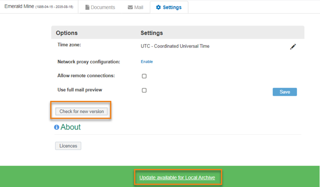Click the gear icon on Settings tab
This screenshot has height=187, width=320.
coord(159,7)
